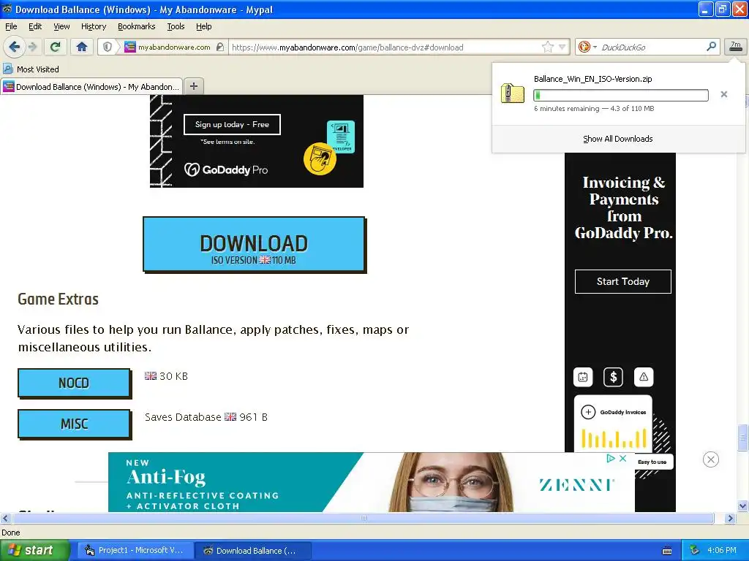Image resolution: width=749 pixels, height=561 pixels.
Task: Go to the home page via Home icon
Action: click(82, 47)
